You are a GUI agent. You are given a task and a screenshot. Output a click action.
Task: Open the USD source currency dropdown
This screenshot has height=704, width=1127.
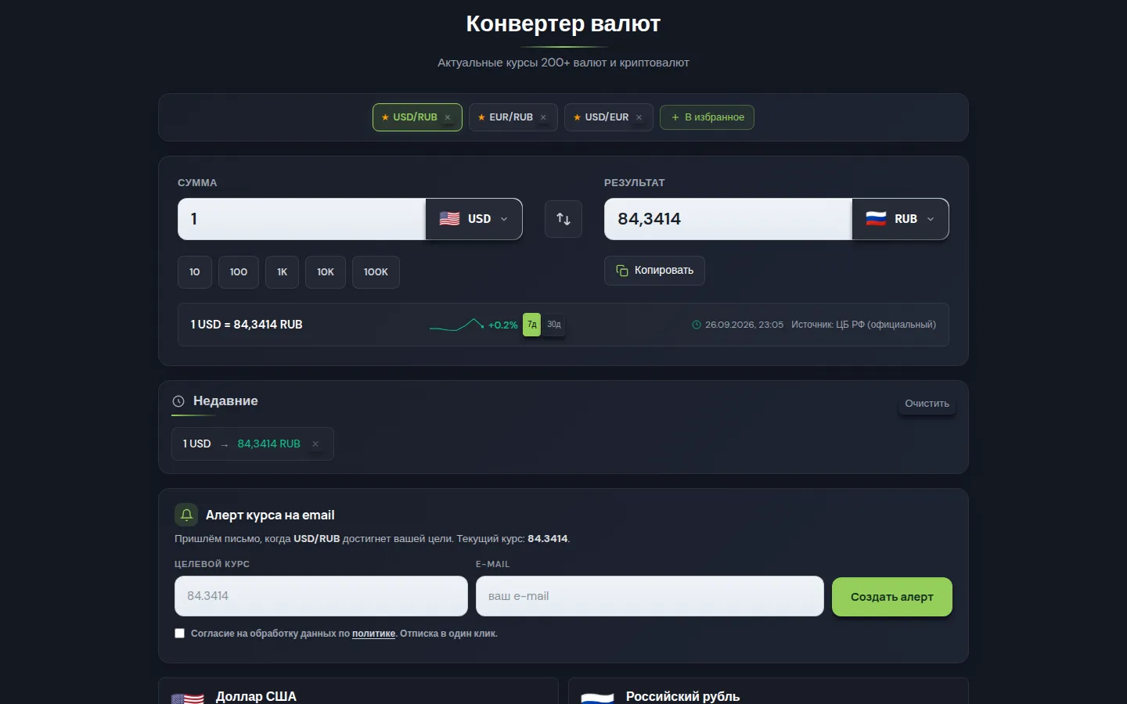pos(473,219)
